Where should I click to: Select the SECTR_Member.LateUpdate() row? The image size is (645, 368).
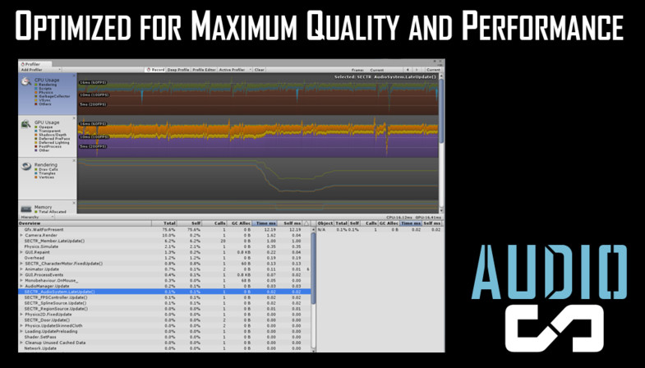click(164, 241)
